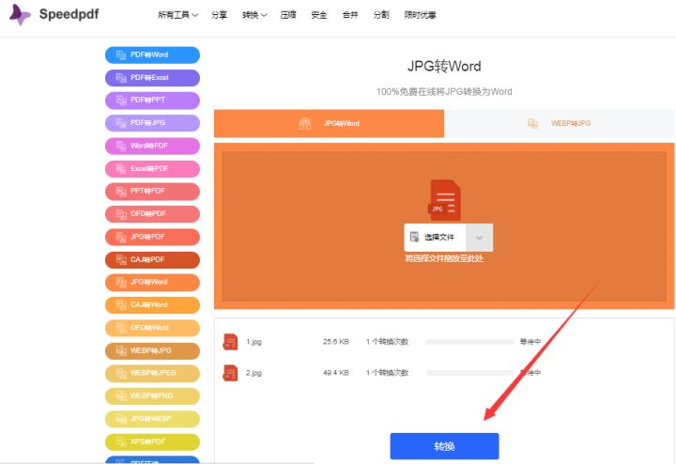Select CAJ转PDF in the sidebar

(152, 259)
